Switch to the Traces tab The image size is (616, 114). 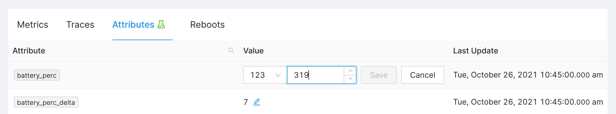click(x=80, y=25)
